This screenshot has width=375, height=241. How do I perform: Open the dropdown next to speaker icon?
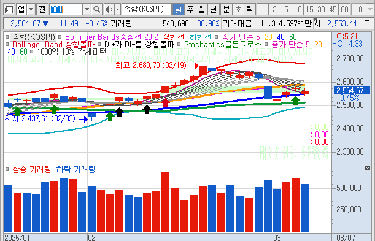[x=117, y=9]
